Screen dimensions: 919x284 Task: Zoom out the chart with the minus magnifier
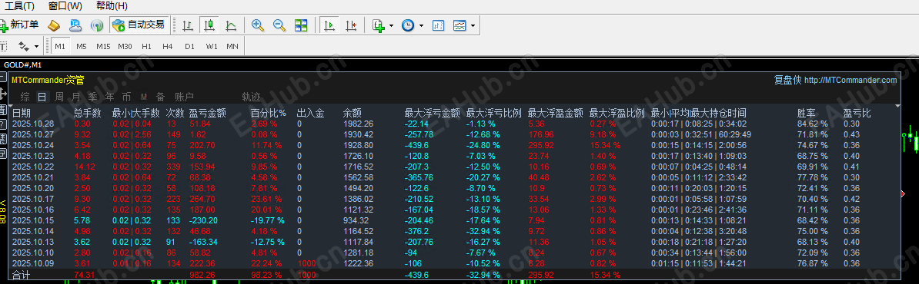tap(279, 25)
